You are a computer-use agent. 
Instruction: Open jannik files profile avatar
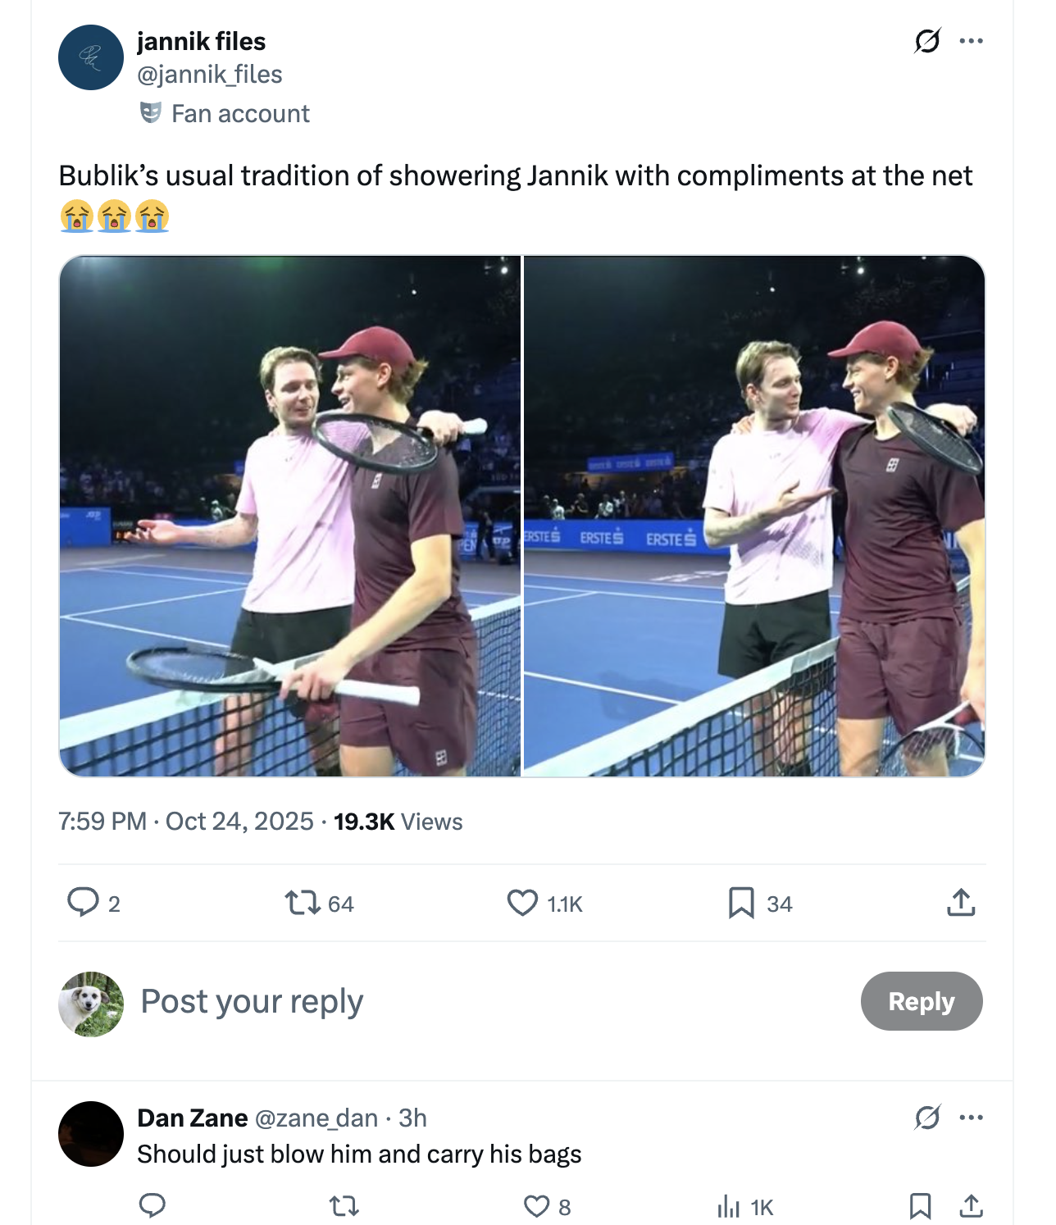[91, 57]
